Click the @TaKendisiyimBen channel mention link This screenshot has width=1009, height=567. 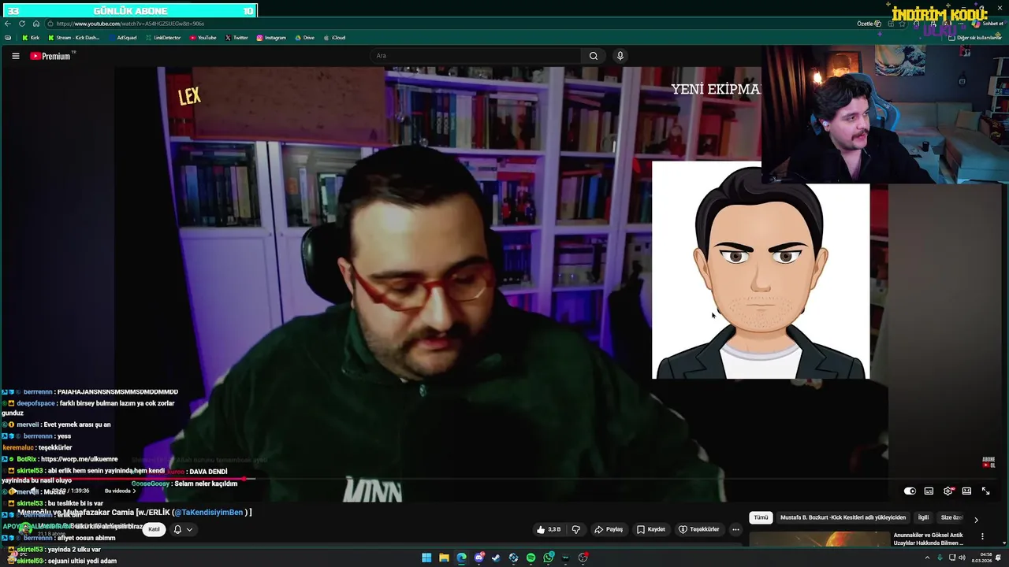208,513
